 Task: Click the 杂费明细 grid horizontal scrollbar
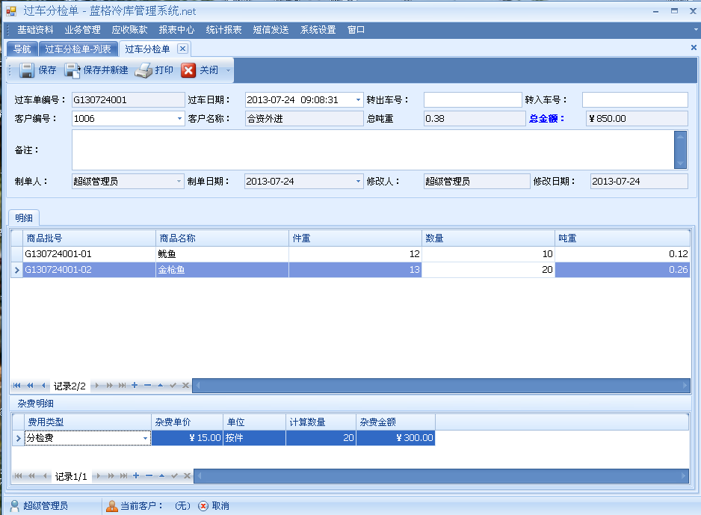coord(442,475)
